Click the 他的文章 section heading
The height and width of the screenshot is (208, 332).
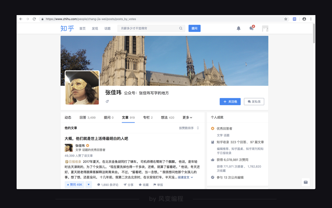71,128
